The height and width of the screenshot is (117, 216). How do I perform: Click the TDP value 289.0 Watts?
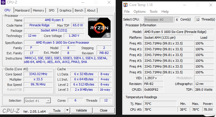(x=204, y=90)
